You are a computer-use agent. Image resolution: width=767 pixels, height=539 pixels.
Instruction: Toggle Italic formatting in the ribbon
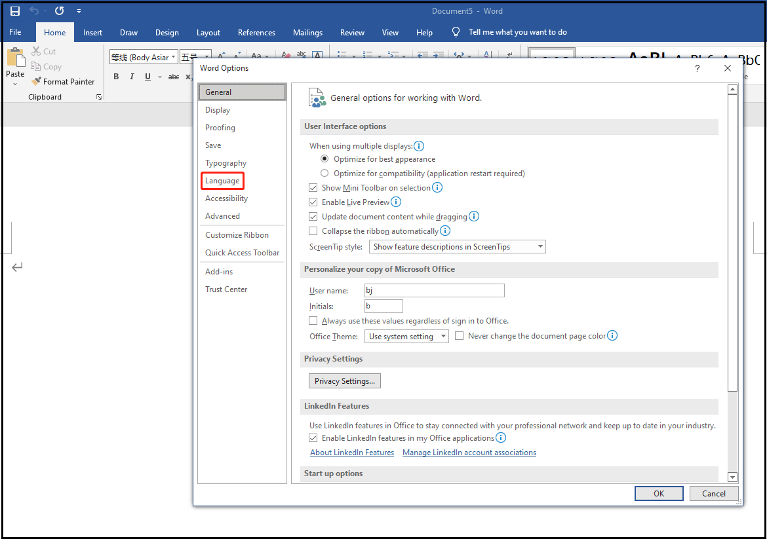[132, 77]
